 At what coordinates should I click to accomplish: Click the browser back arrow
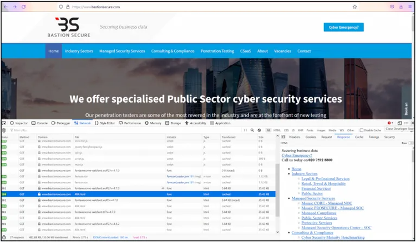click(6, 7)
